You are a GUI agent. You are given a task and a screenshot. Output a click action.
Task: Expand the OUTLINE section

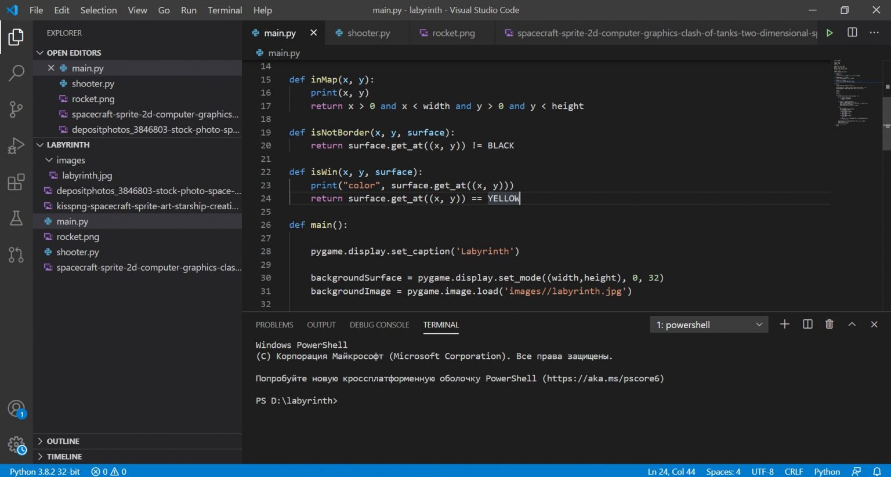pyautogui.click(x=63, y=441)
